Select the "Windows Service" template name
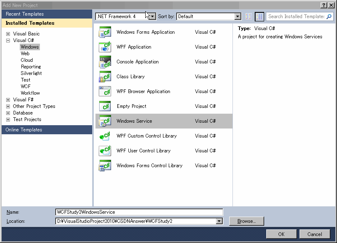The image size is (337, 243). click(x=134, y=121)
